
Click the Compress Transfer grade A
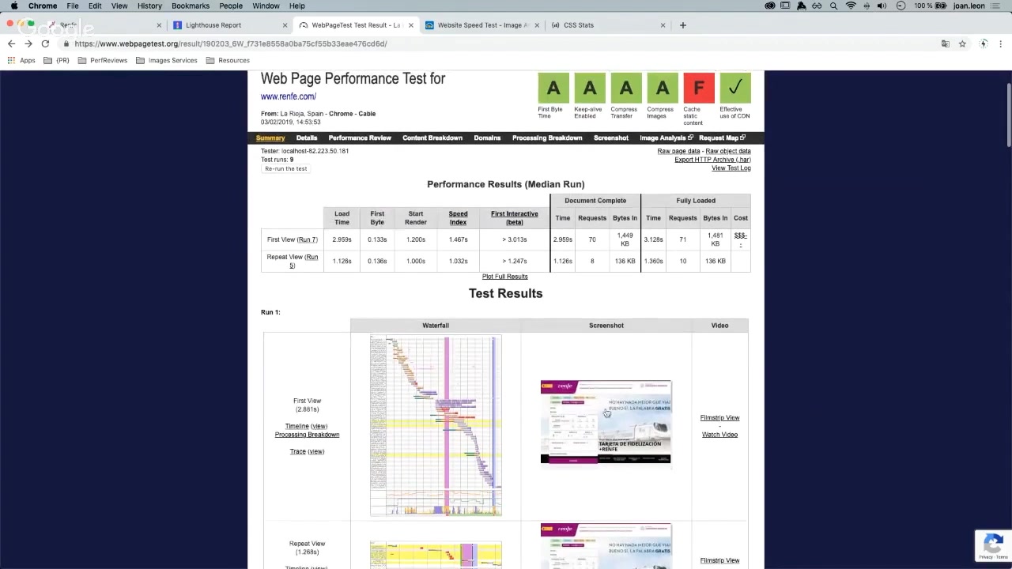coord(626,88)
